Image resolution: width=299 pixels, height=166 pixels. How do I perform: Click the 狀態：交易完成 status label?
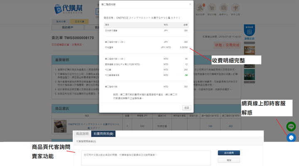click(227, 45)
